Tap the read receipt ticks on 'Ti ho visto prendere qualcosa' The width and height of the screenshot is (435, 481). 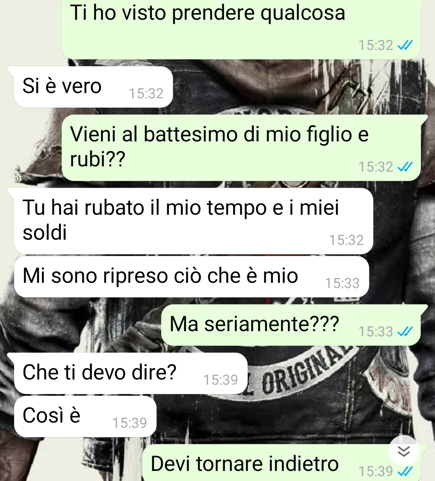(405, 45)
